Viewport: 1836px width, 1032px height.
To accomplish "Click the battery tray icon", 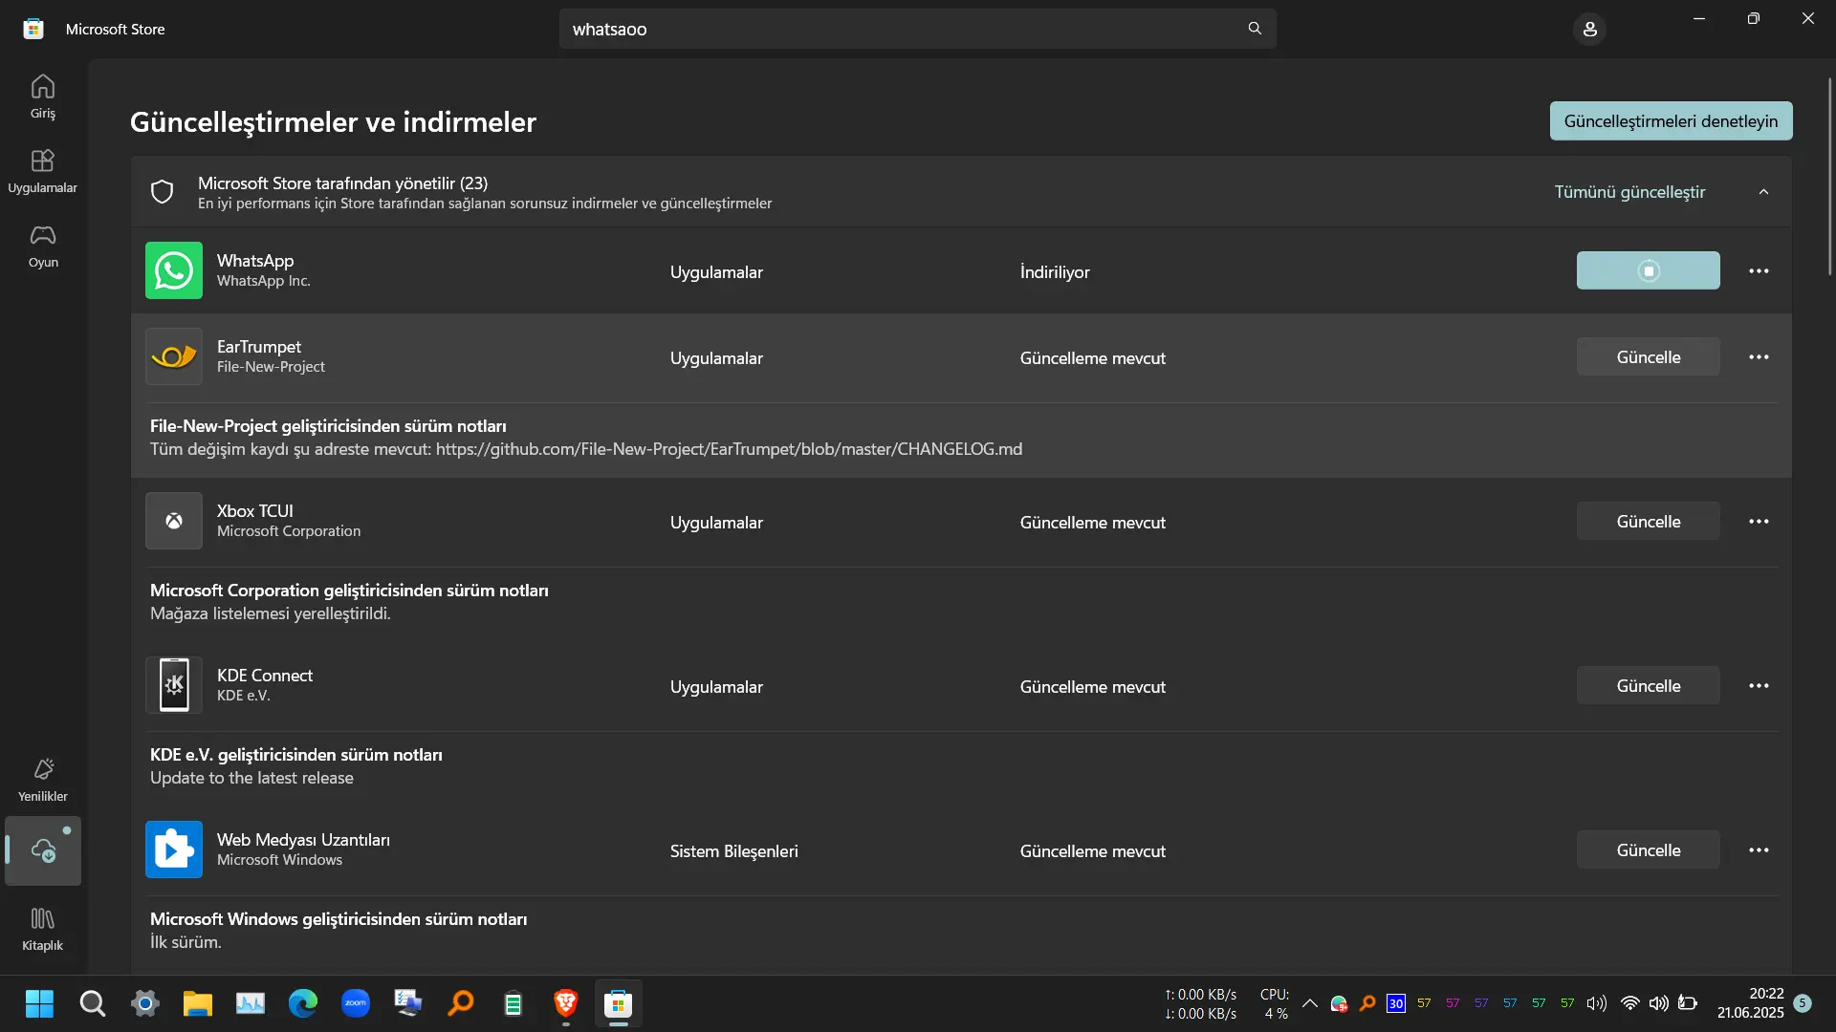I will pos(1688,1003).
